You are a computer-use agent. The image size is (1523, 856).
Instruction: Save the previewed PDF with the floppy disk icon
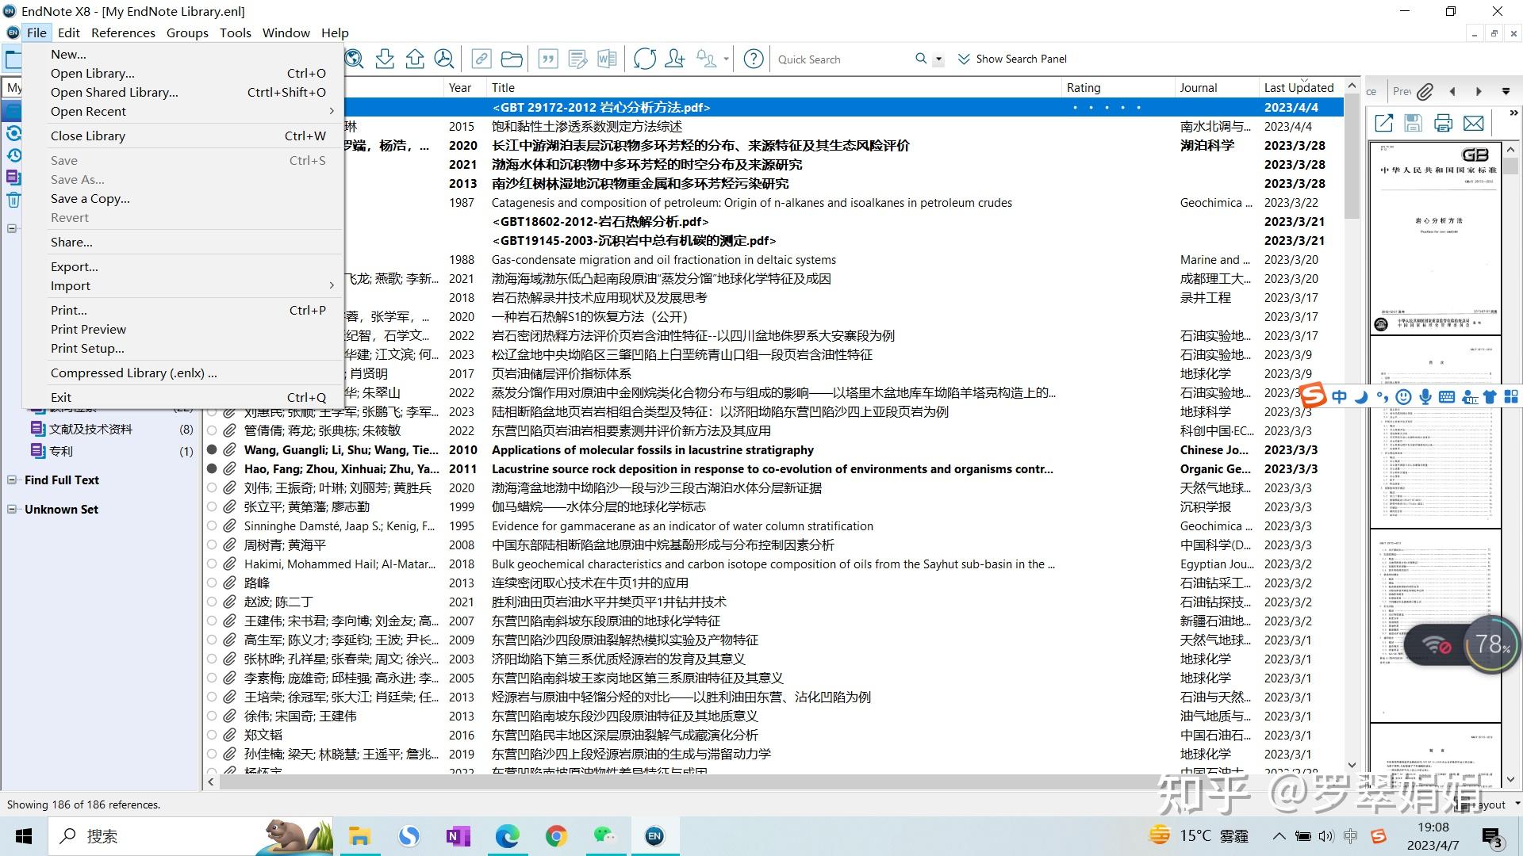click(x=1413, y=124)
